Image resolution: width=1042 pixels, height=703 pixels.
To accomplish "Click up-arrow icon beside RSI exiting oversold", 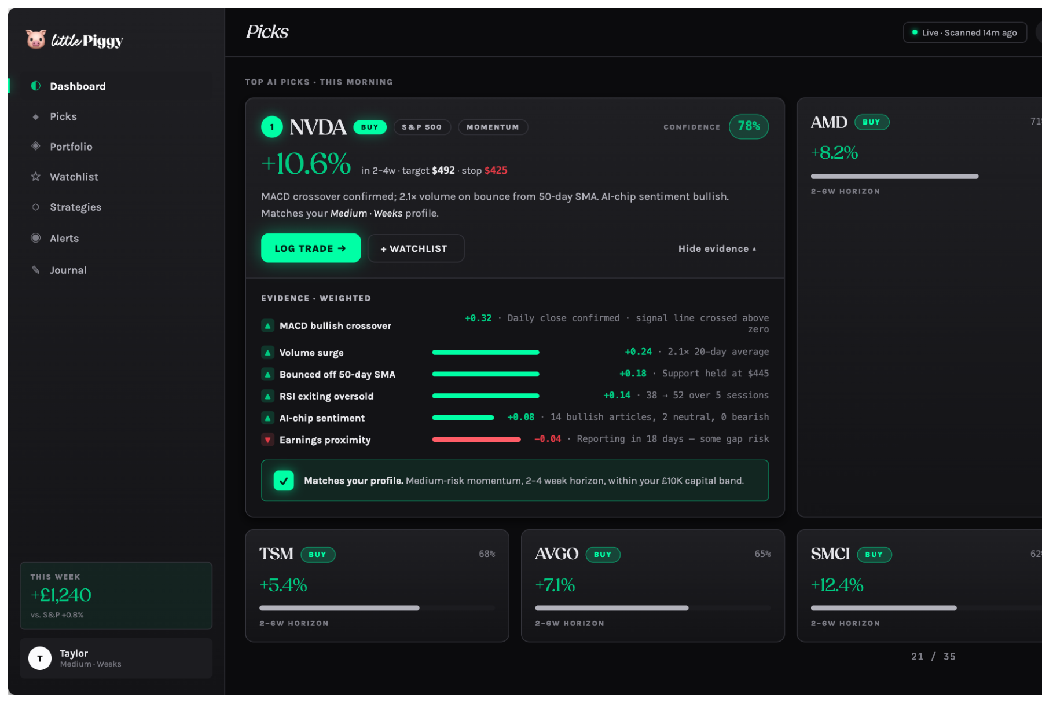I will (x=267, y=396).
